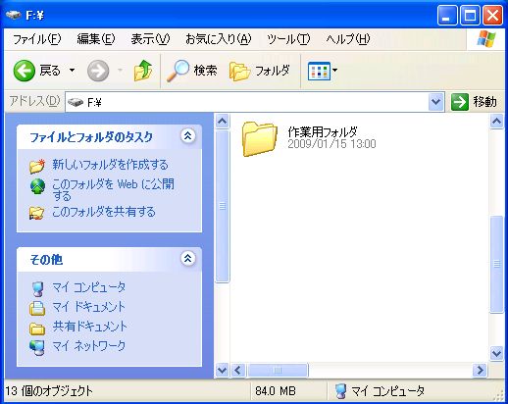Click in the address input field F:¥

click(247, 103)
